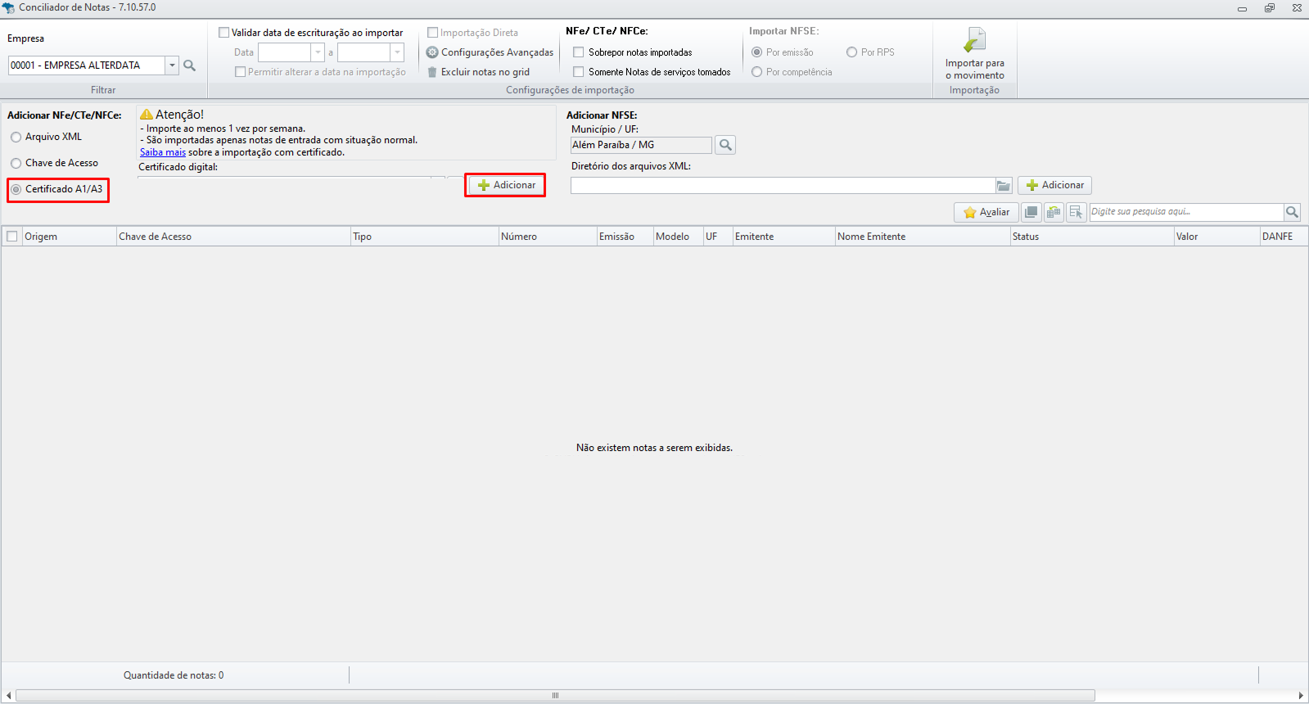The image size is (1309, 704).
Task: Select the Por competência radio button
Action: (756, 72)
